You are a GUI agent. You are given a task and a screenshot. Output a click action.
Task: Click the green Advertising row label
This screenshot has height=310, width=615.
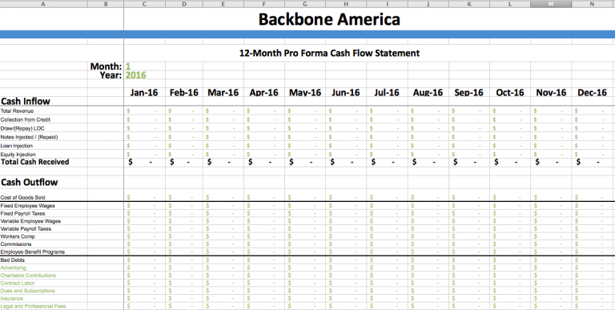(14, 268)
